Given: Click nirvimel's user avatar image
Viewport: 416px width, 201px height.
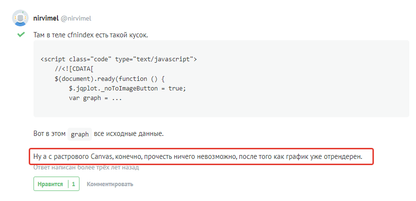Looking at the screenshot, I should (x=20, y=18).
